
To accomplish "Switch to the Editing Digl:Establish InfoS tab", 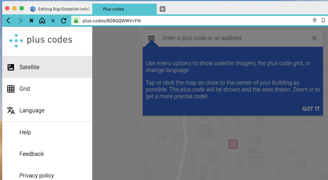I will click(59, 9).
